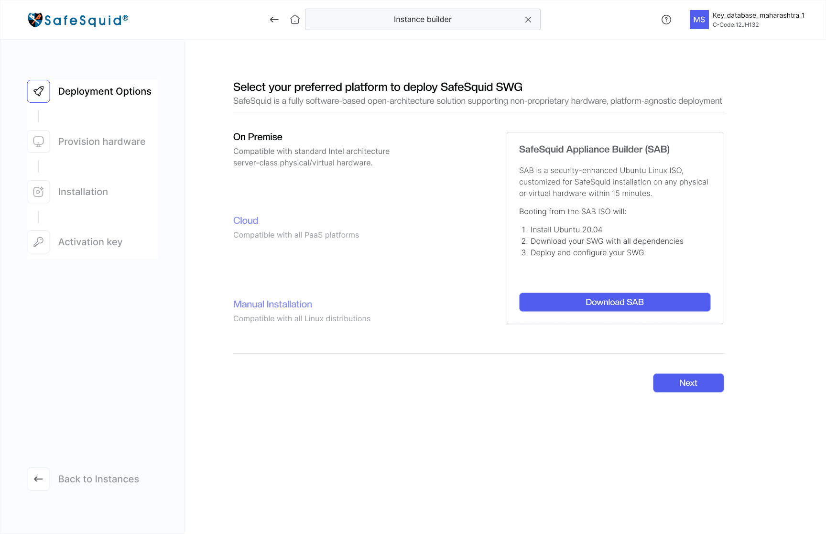Select the Installation step icon
Screen dimensions: 826x534
(x=39, y=192)
